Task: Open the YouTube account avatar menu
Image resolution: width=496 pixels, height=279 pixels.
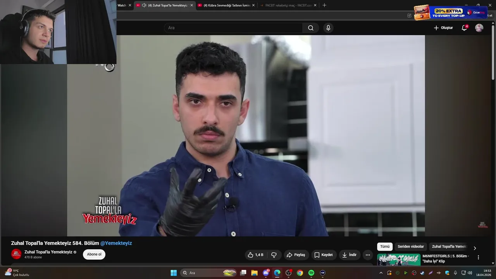Action: (479, 28)
